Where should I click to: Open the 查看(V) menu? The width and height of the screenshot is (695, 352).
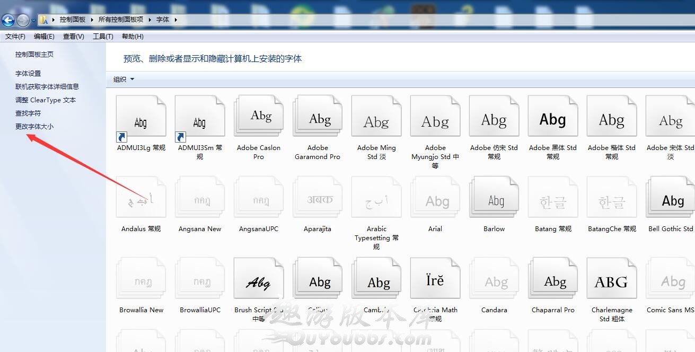[74, 37]
